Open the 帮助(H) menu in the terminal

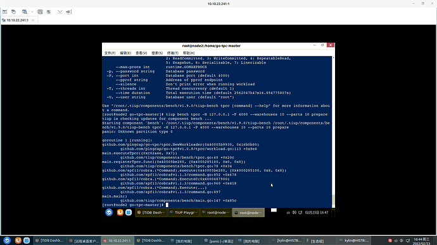pyautogui.click(x=189, y=53)
